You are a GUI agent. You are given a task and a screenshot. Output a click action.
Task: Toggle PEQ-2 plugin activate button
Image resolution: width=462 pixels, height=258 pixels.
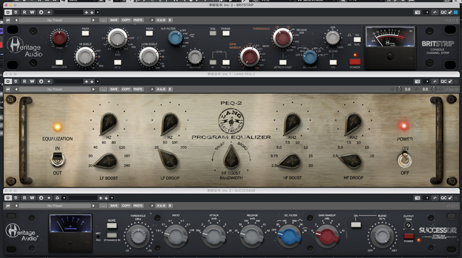[8, 81]
